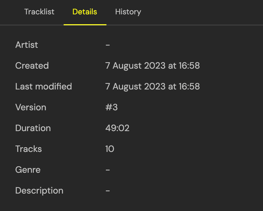Open the History tab
The image size is (263, 211).
[128, 12]
